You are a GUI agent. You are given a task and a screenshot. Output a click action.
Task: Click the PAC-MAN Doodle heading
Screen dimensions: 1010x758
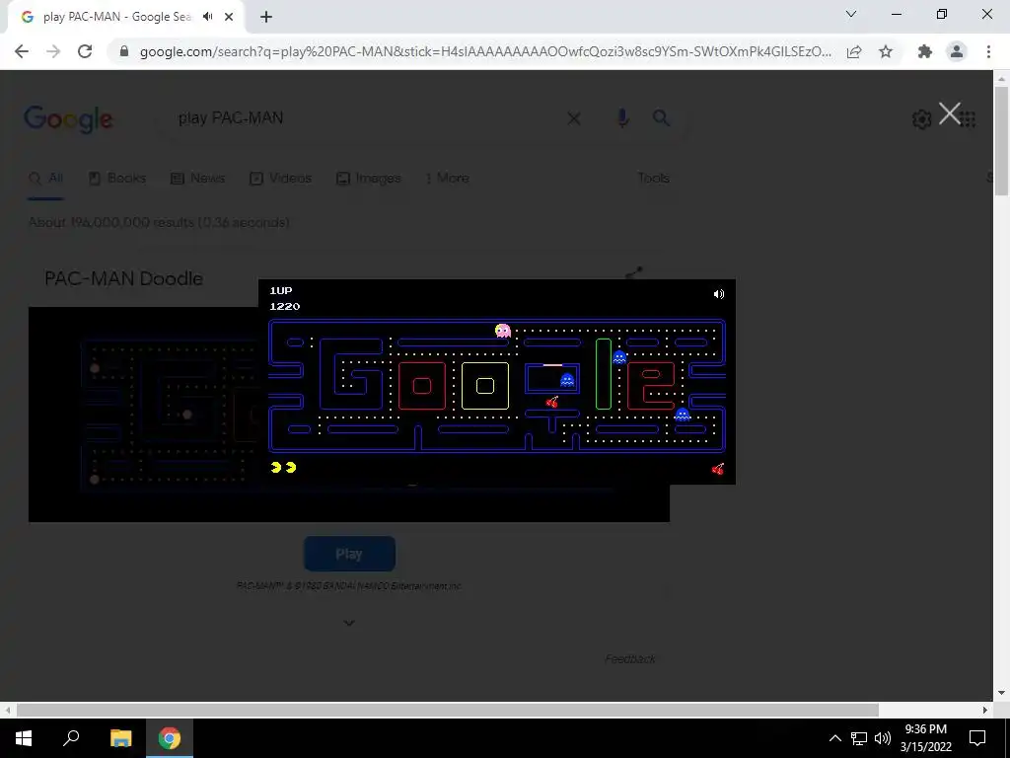123,278
